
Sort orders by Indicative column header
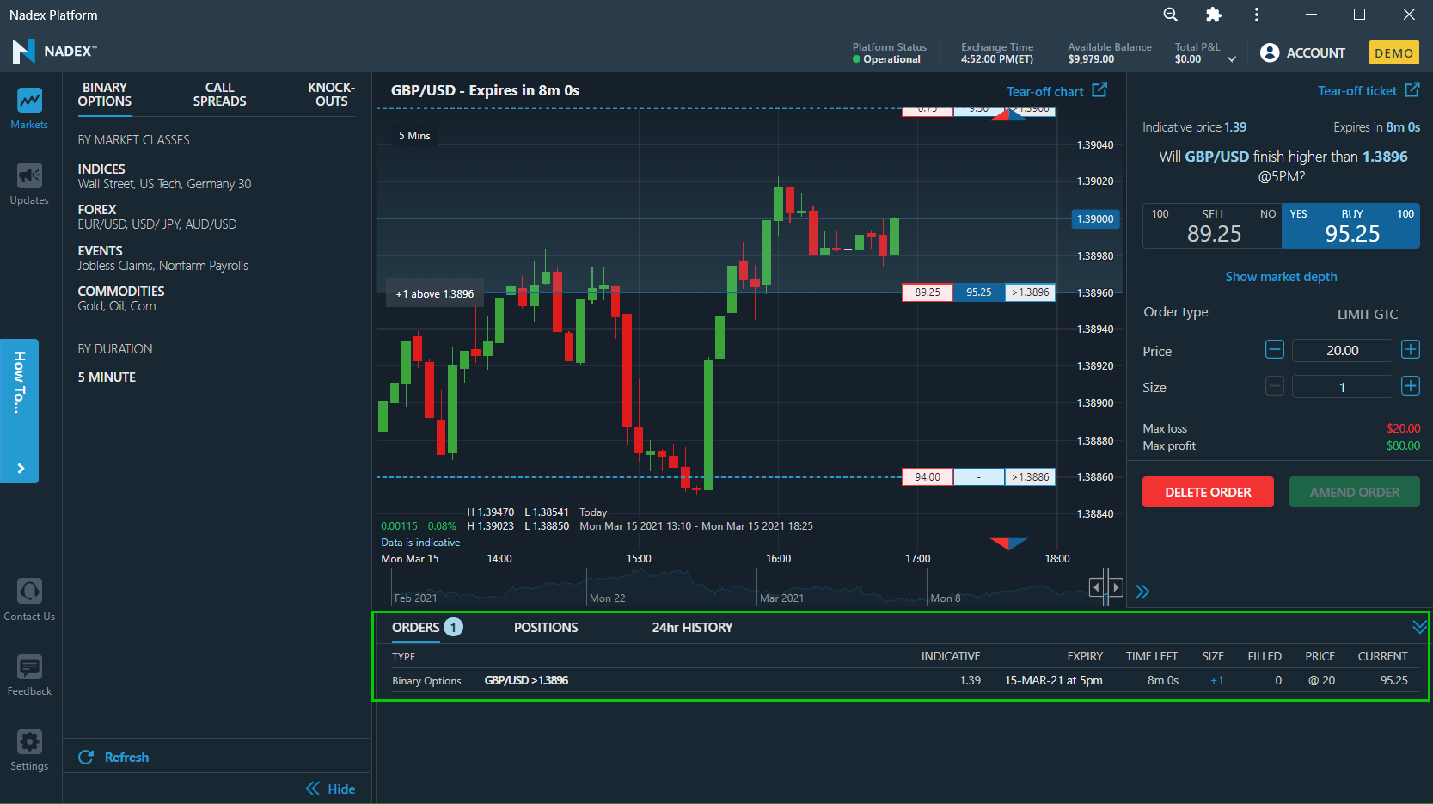(x=951, y=656)
